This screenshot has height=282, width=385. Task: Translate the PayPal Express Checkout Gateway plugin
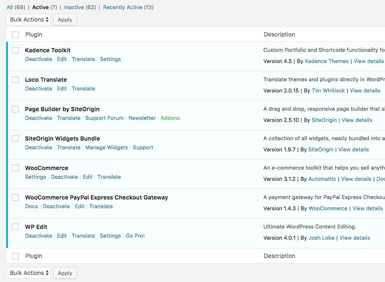tap(101, 206)
